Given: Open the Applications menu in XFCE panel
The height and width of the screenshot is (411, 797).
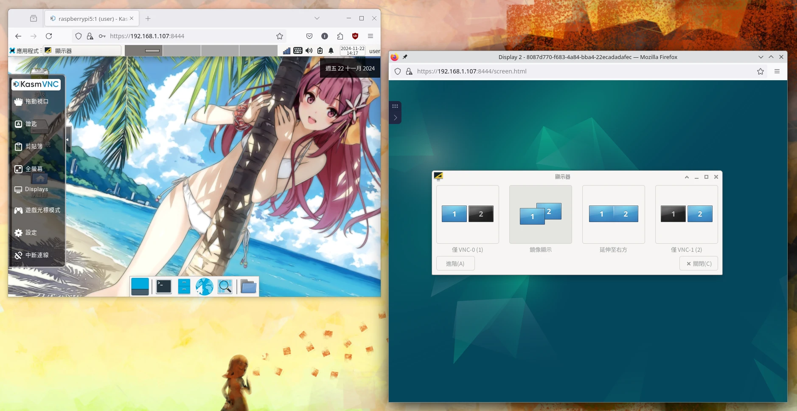Looking at the screenshot, I should click(x=25, y=51).
